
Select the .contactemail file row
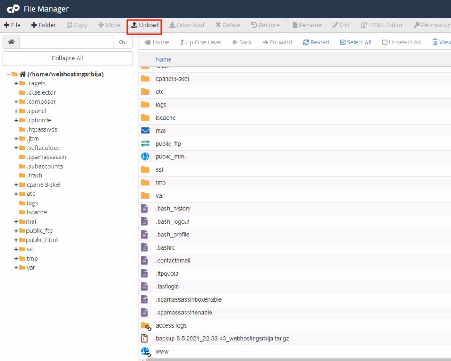click(x=295, y=260)
